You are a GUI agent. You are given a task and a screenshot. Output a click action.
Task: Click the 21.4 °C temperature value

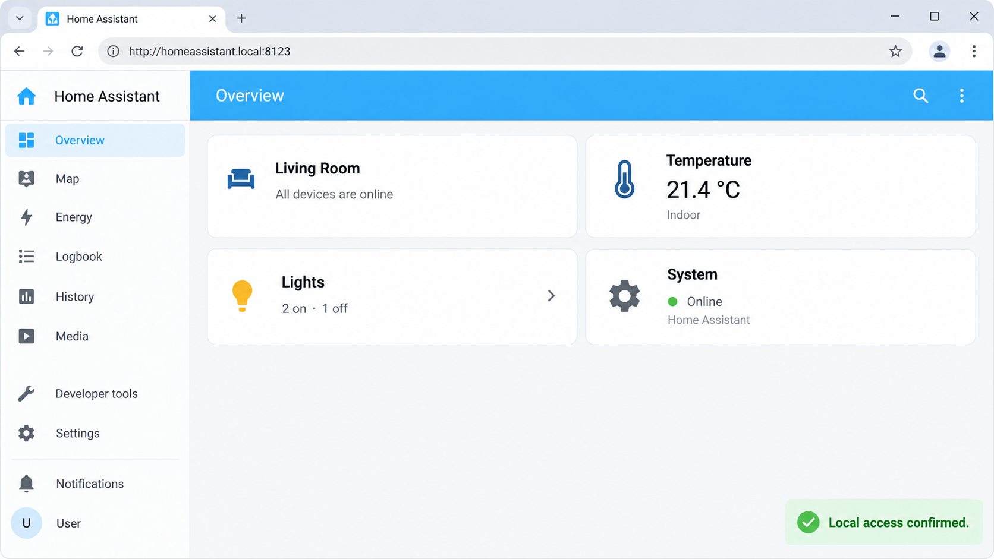(703, 190)
